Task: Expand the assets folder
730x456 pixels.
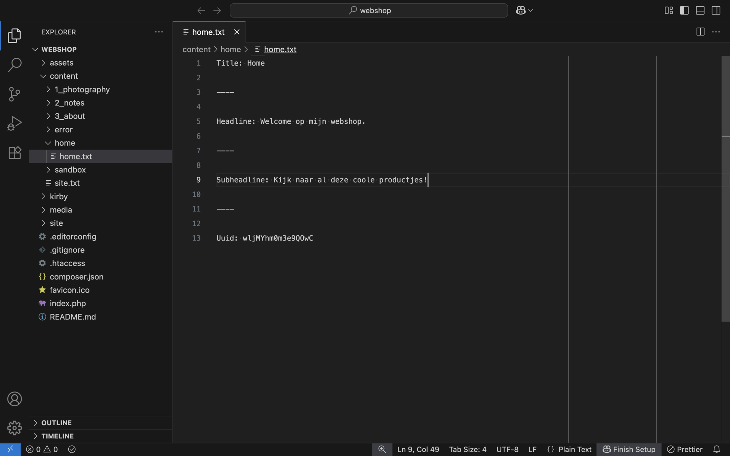Action: click(x=62, y=63)
